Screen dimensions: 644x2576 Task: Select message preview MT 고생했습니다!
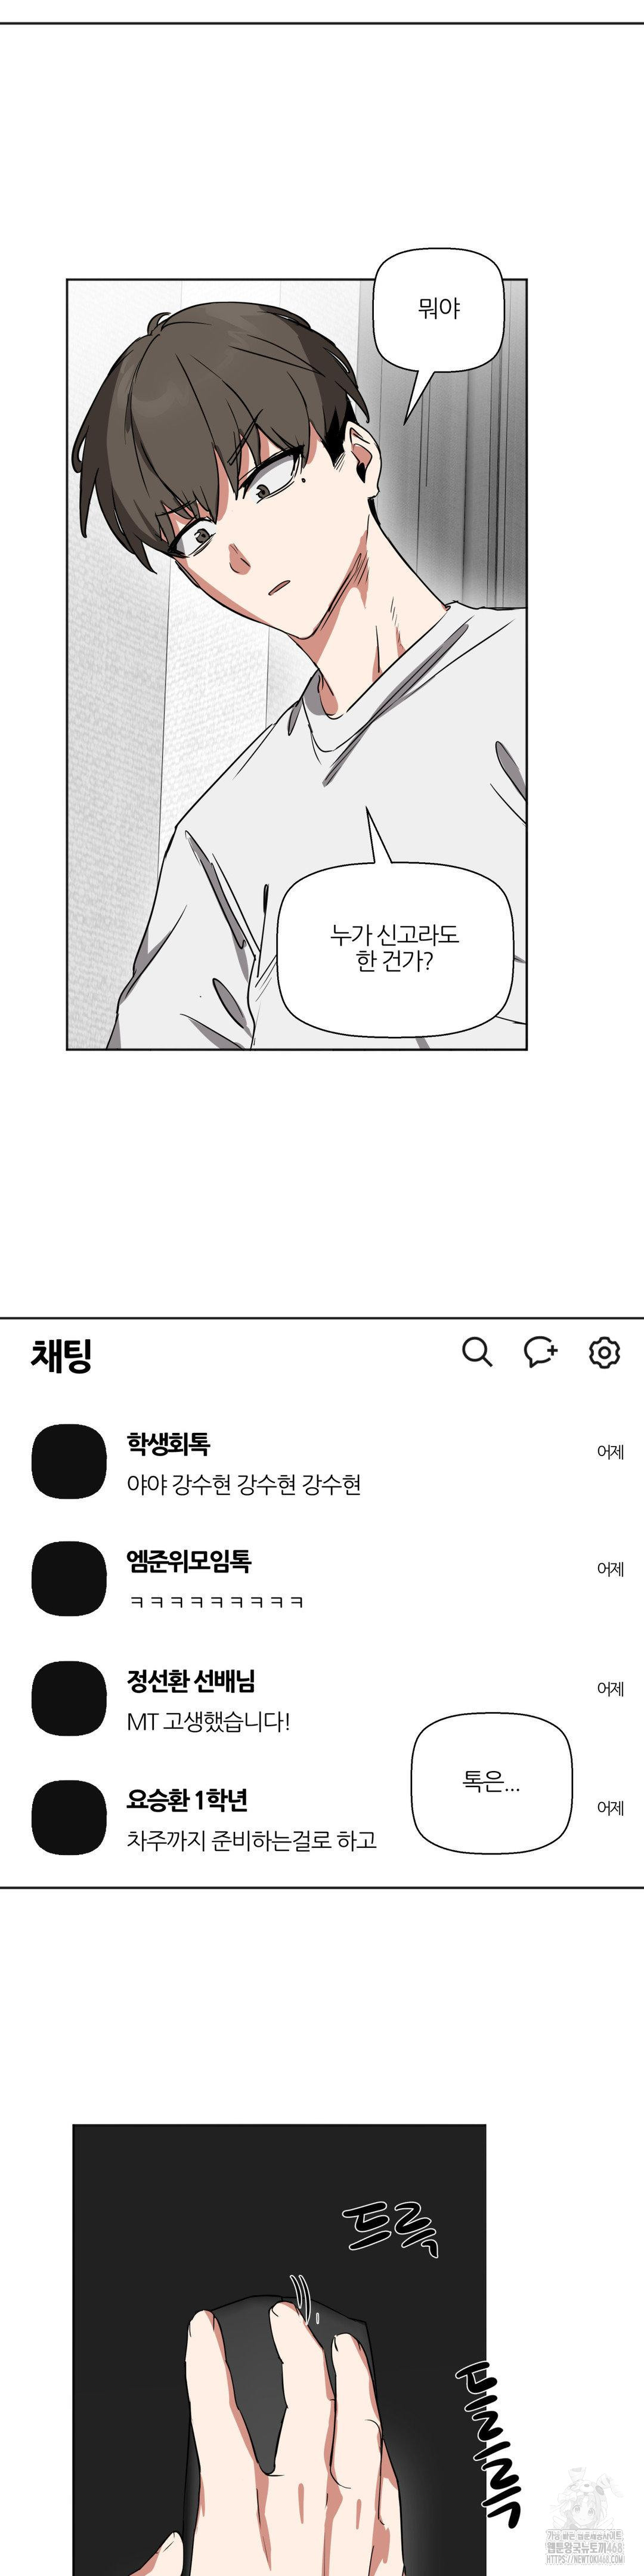(x=208, y=1721)
